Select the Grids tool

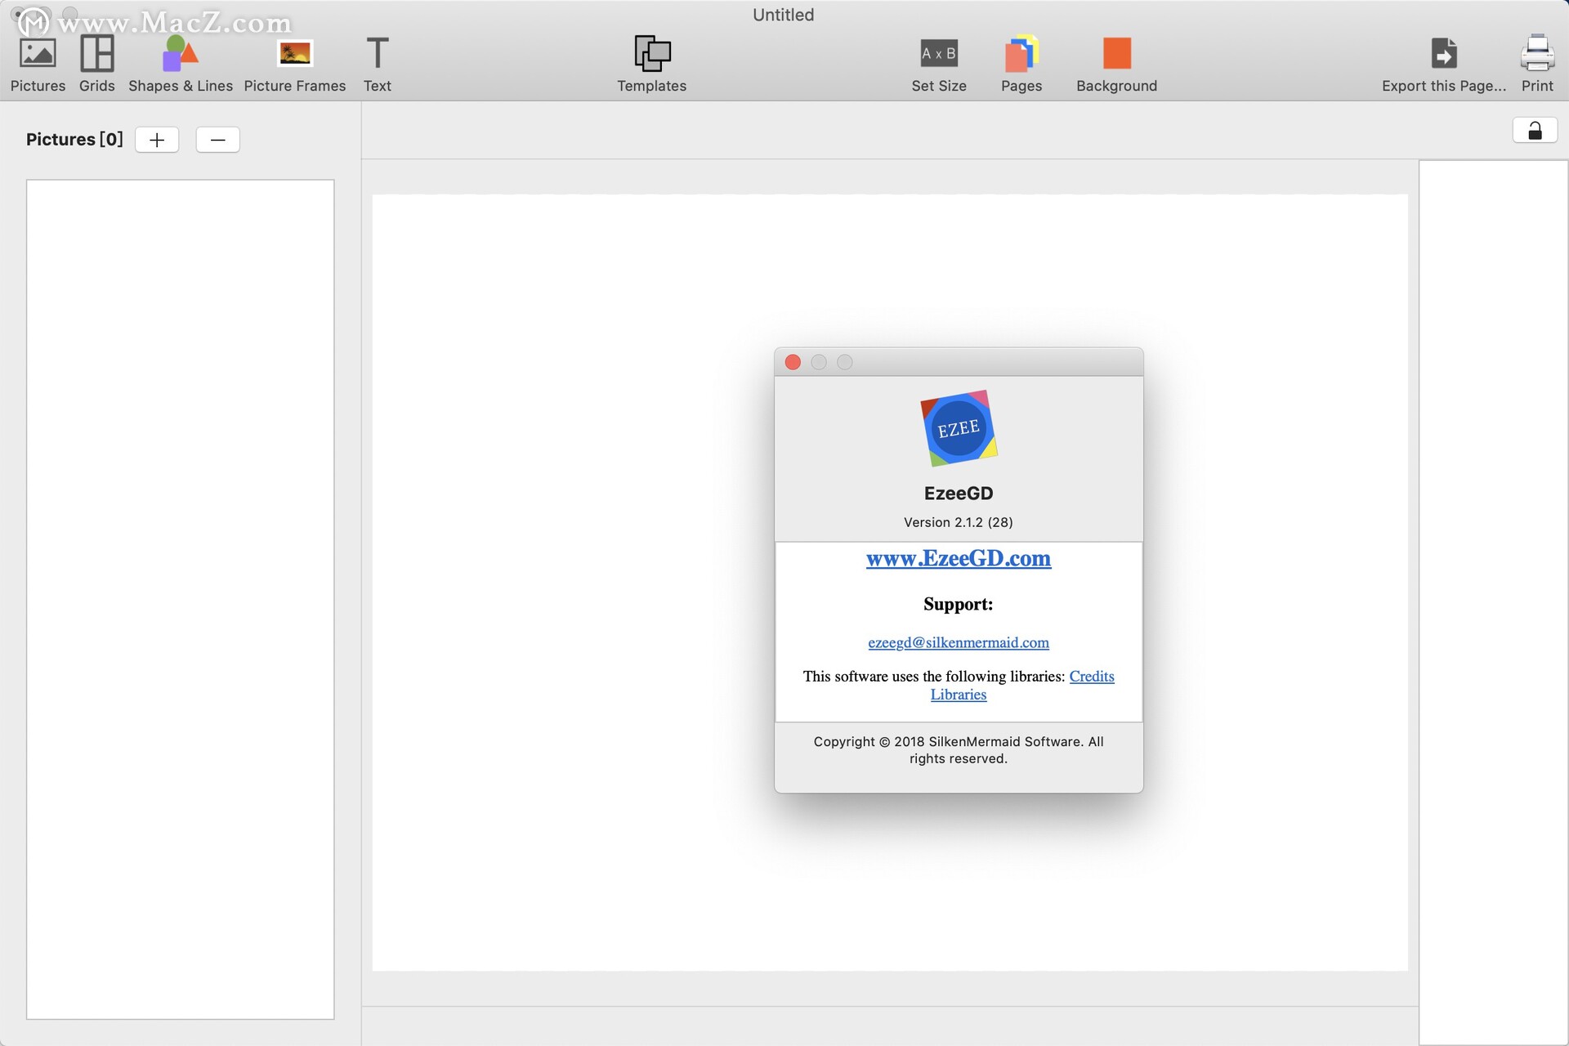(x=96, y=64)
